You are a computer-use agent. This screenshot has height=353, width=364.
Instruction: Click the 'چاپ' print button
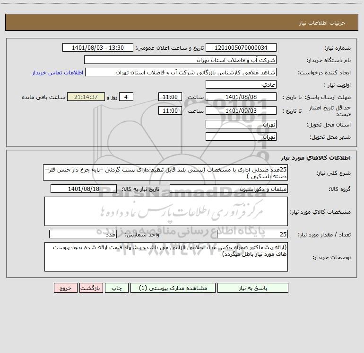[x=117, y=288]
